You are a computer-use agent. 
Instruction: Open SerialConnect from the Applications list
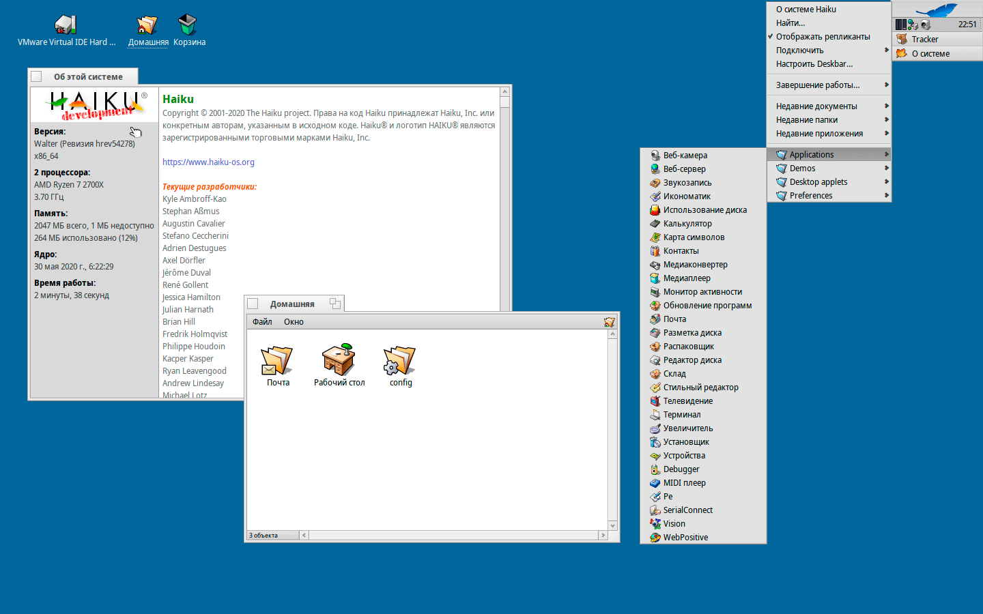703,510
